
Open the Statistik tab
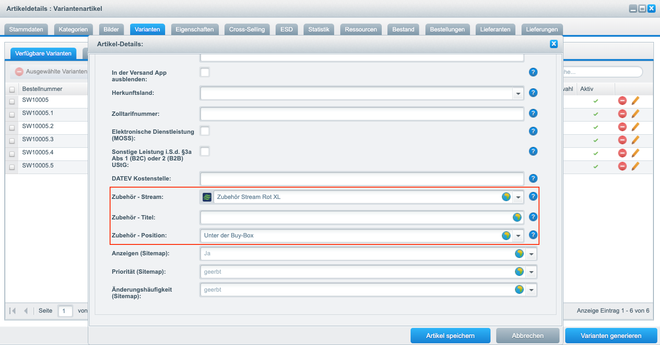318,29
